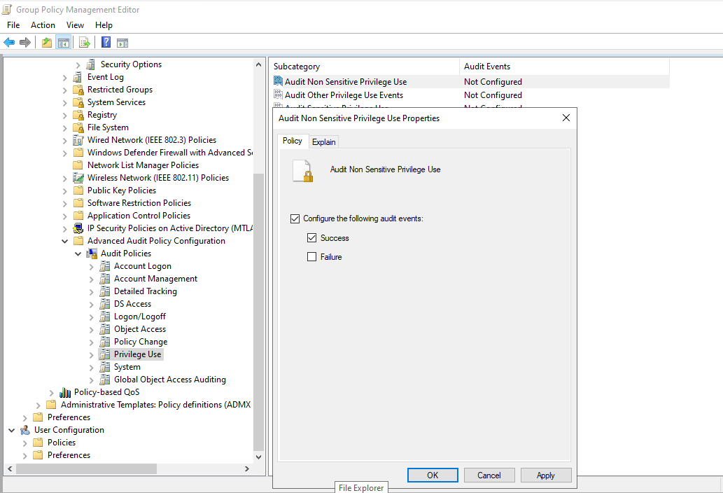Click the Audit Other Privilege Use Events icon
723x493 pixels.
(x=278, y=95)
